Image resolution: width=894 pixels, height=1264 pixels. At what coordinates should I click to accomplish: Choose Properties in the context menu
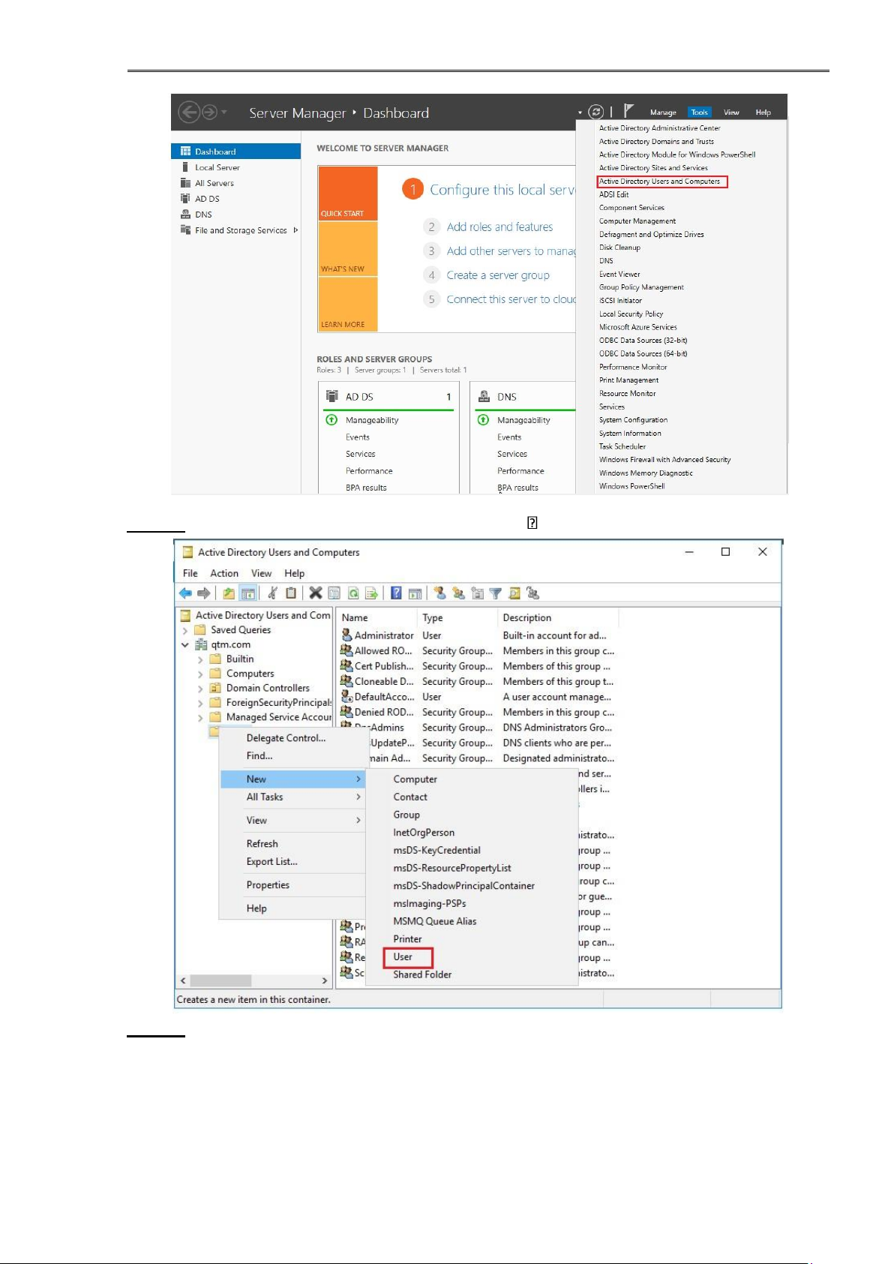[268, 885]
